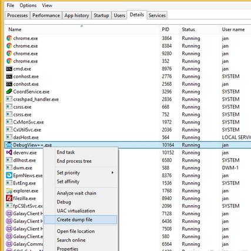The width and height of the screenshot is (251, 251).
Task: Click the dwm.exe process icon
Action: tap(9, 168)
